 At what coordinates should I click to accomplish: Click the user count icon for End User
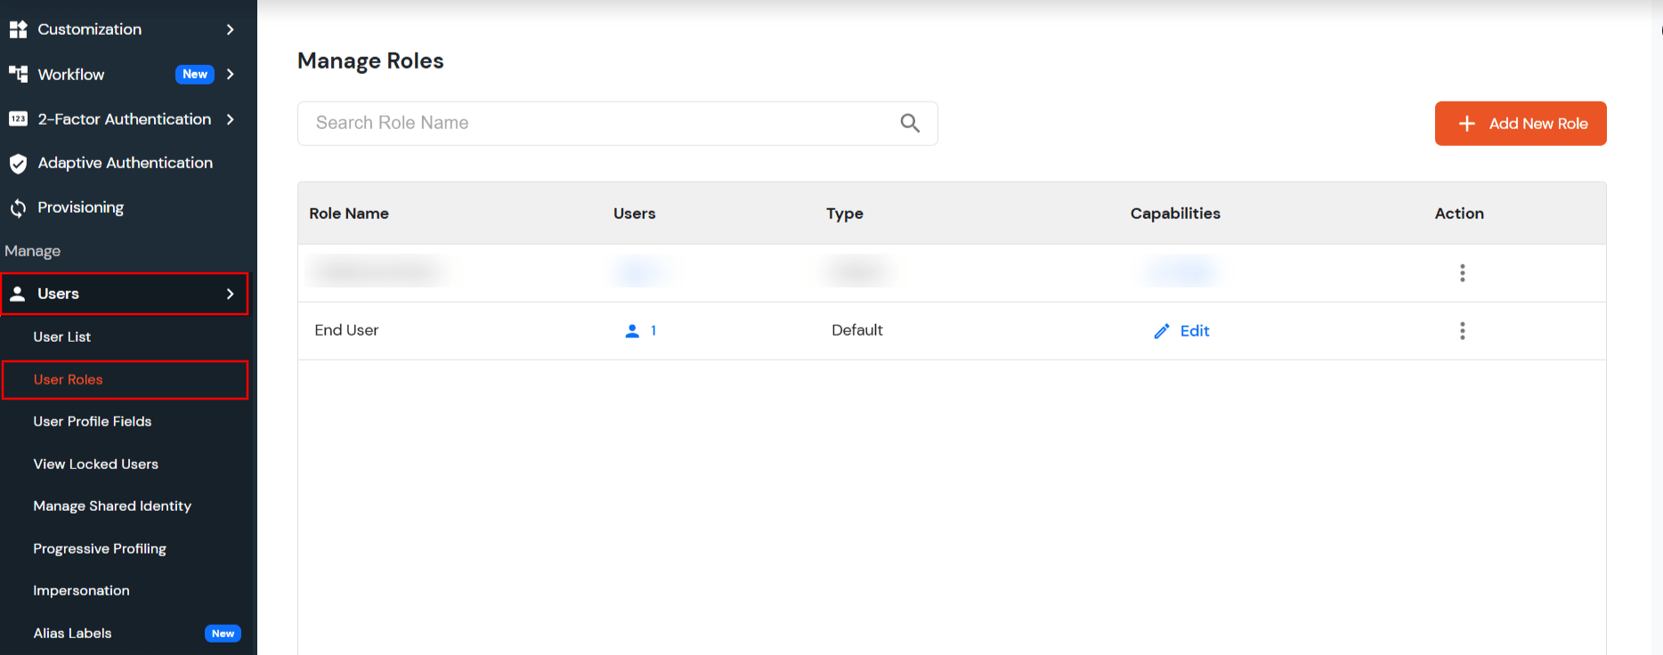pyautogui.click(x=632, y=331)
